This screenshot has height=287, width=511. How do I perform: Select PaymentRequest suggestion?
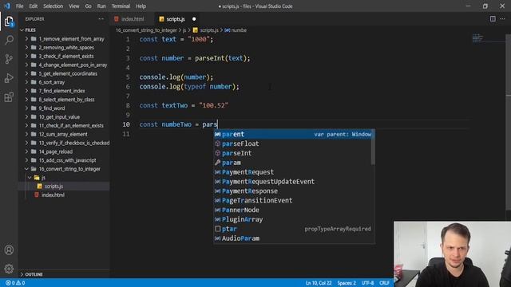(295, 172)
